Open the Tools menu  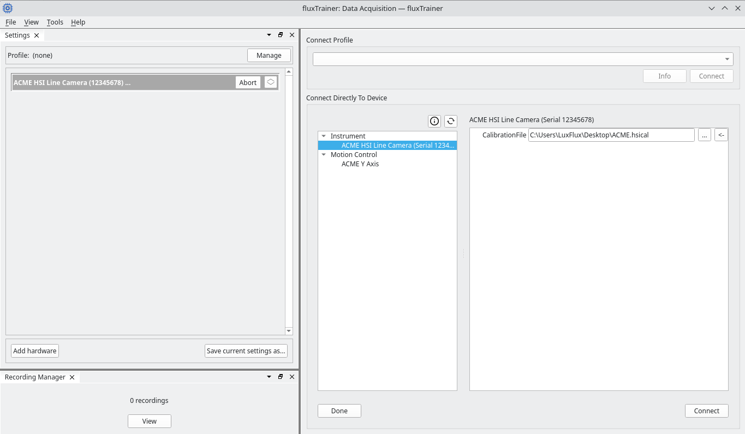pyautogui.click(x=55, y=22)
